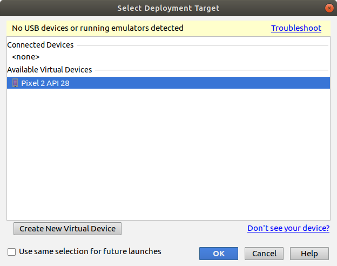Click Create New Virtual Device button
This screenshot has width=337, height=266.
68,229
